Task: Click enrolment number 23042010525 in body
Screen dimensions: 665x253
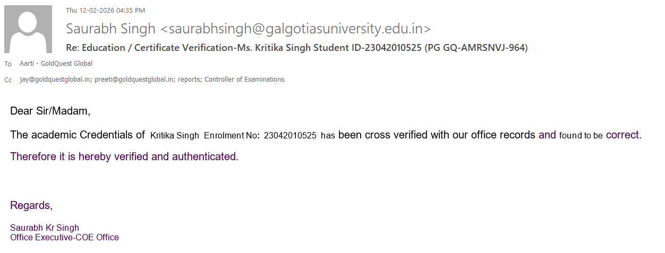Action: (x=290, y=135)
